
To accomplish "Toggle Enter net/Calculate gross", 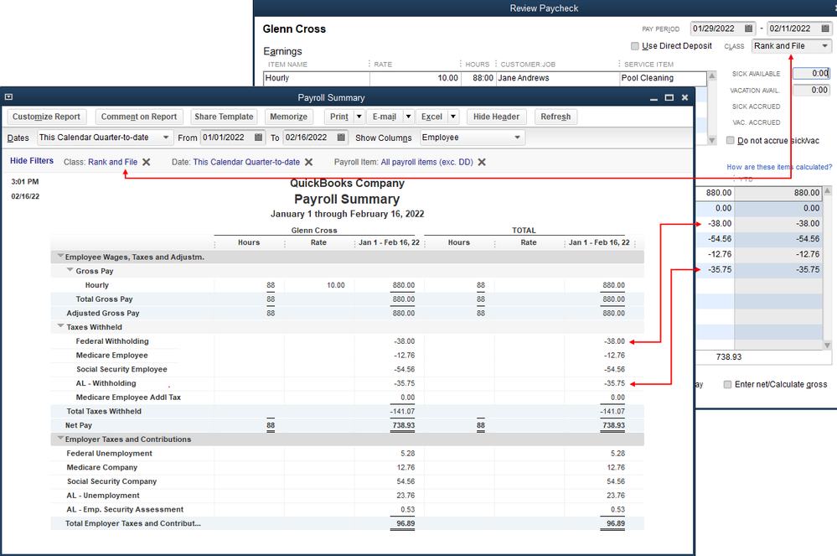I will point(727,383).
